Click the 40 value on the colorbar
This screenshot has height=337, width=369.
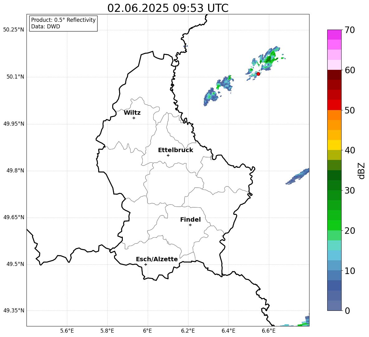[x=350, y=150]
